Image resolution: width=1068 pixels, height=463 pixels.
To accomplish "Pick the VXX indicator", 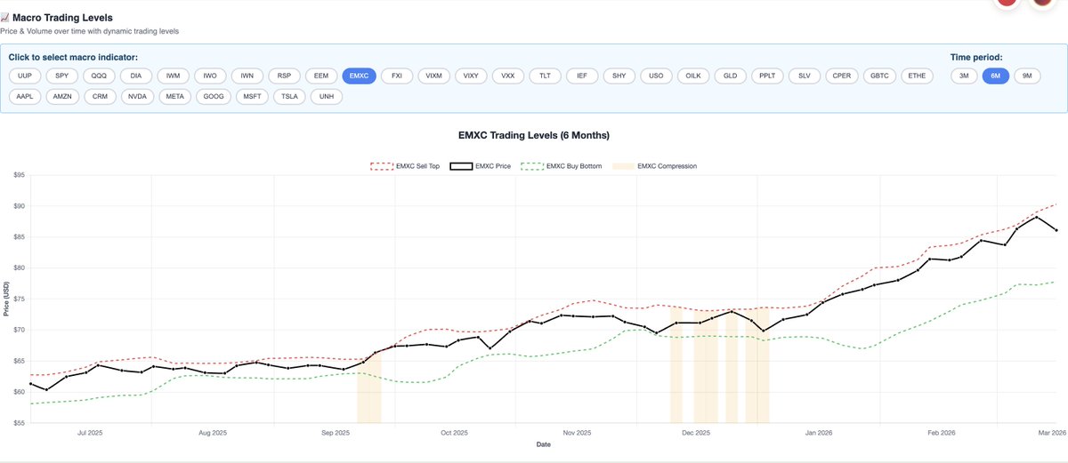I will coord(508,76).
